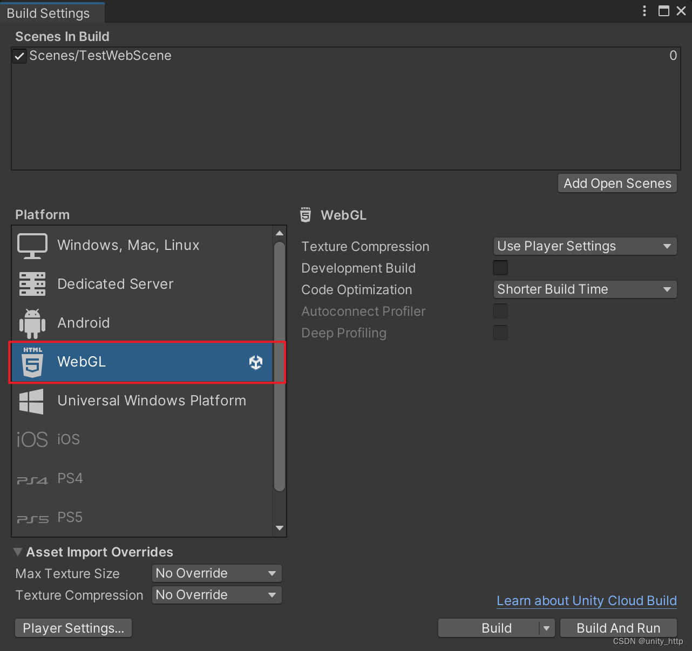Viewport: 692px width, 651px height.
Task: Open Learn about Unity Cloud Build link
Action: 587,601
